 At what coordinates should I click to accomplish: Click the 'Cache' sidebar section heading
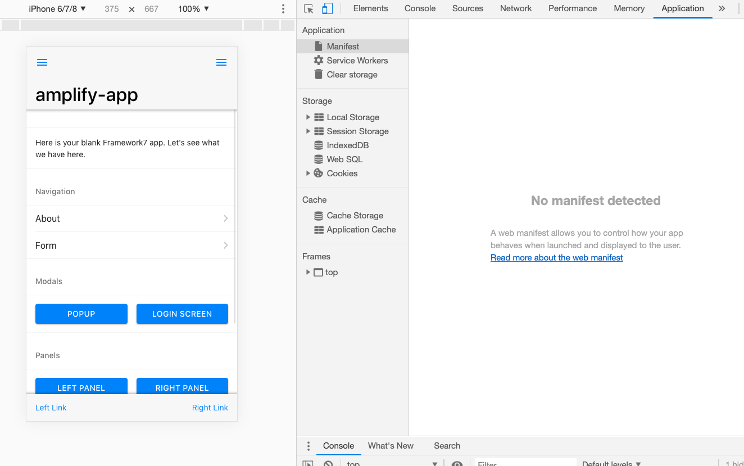[314, 200]
